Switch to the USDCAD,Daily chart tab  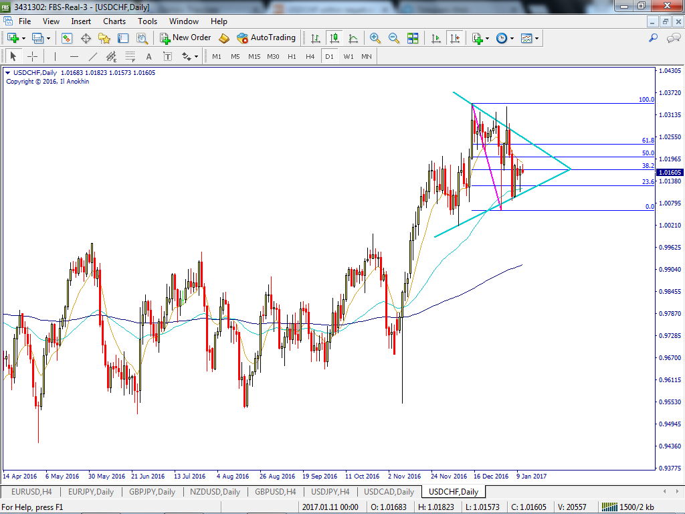389,492
